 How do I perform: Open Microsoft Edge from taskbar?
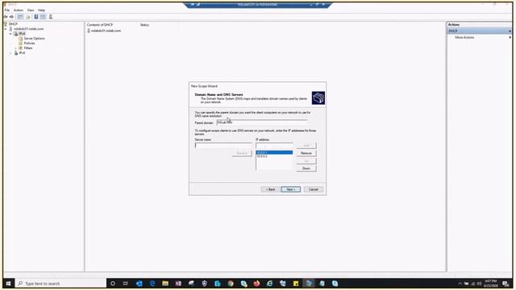coord(152,284)
